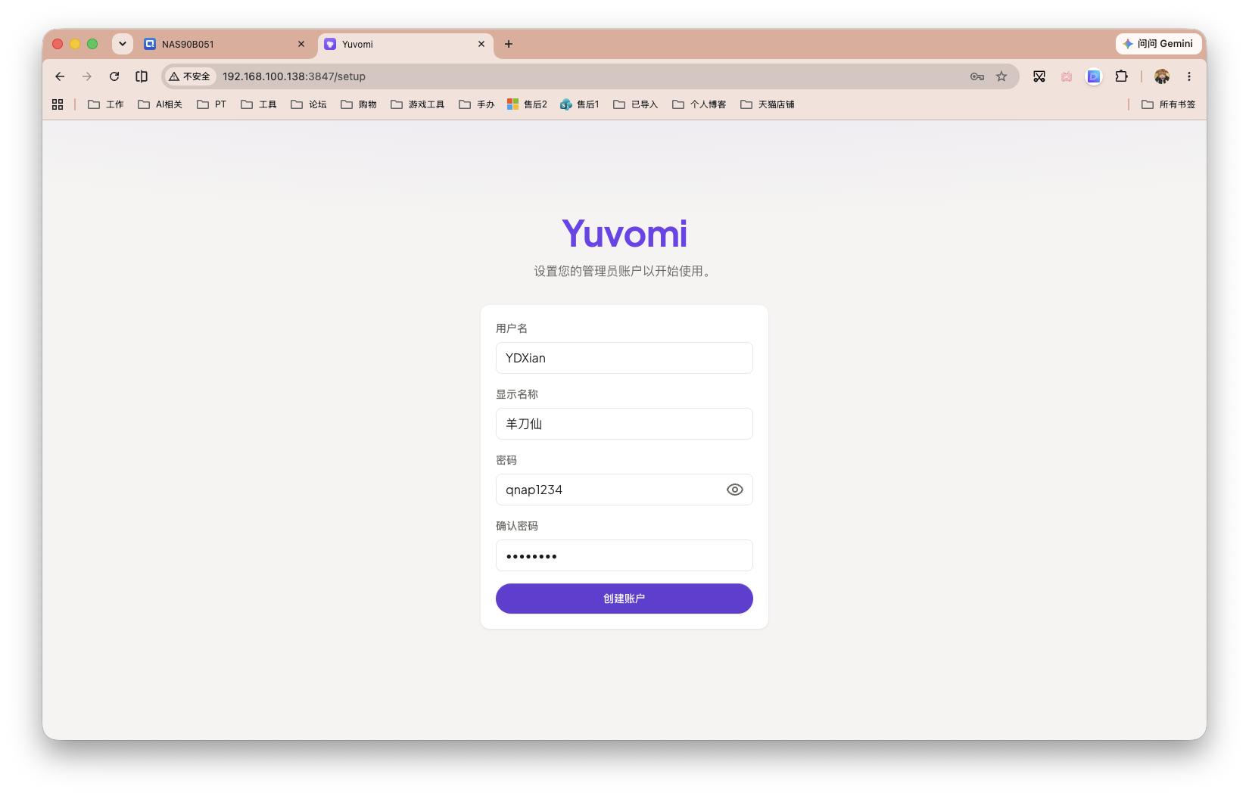Select the 密码 input field
The width and height of the screenshot is (1249, 796).
click(x=624, y=490)
